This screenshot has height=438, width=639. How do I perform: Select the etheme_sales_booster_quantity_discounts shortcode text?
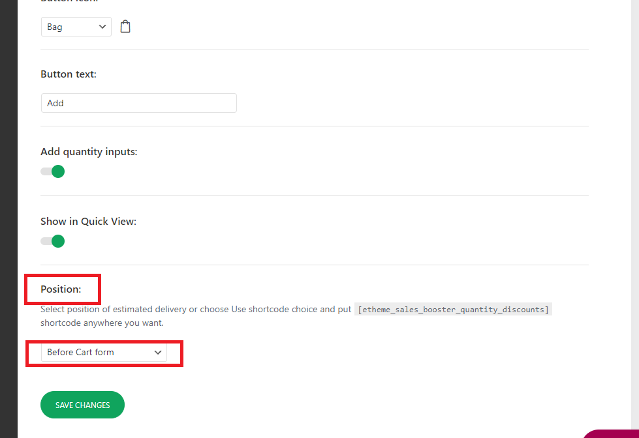tap(453, 310)
